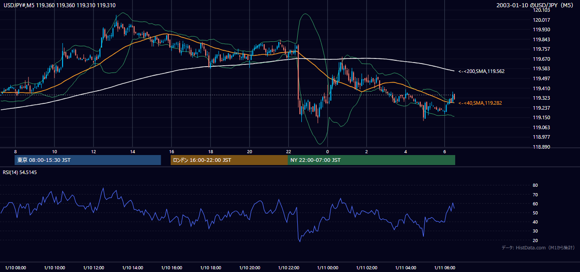
Task: Click price axis label 119.237
Action: [x=541, y=108]
